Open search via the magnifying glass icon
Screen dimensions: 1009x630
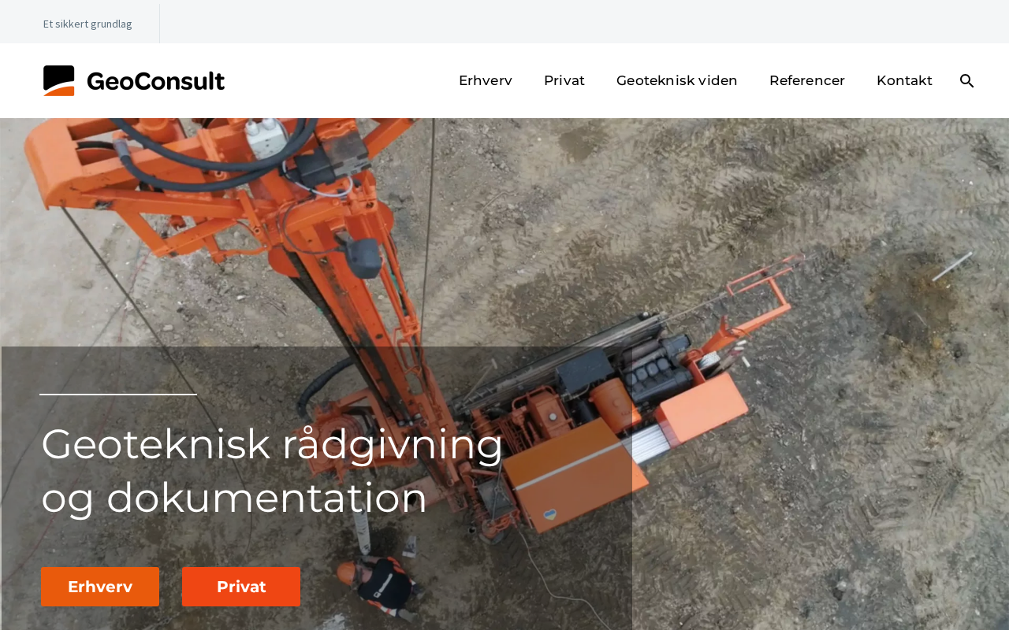pos(966,80)
